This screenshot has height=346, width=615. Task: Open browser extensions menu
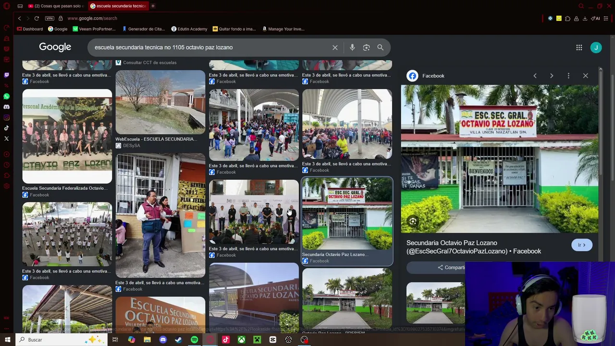(x=567, y=19)
